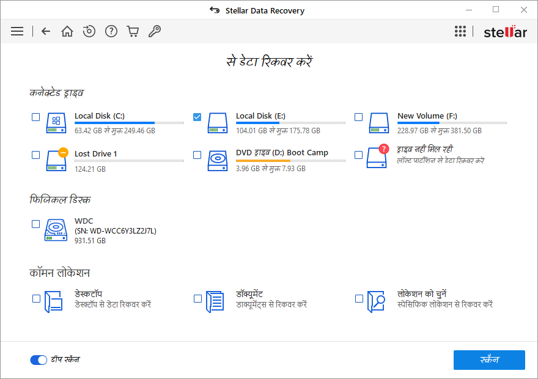Image resolution: width=538 pixels, height=379 pixels.
Task: Maximize the Stellar Data Recovery window
Action: 496,10
